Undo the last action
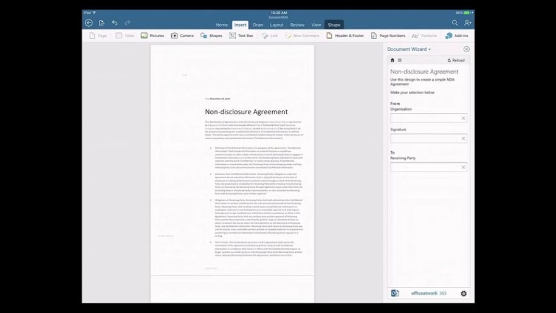This screenshot has height=313, width=556. (114, 23)
